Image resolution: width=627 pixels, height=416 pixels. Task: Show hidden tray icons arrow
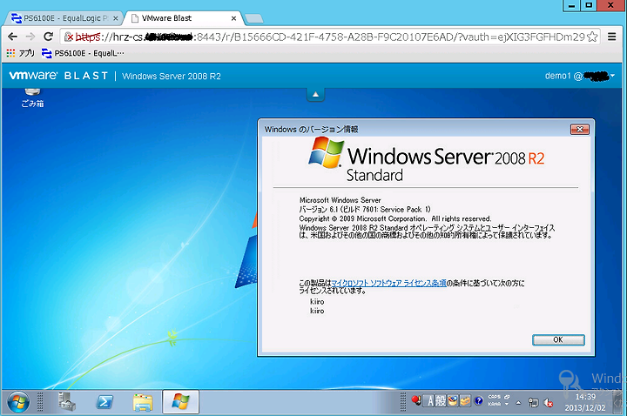(x=518, y=403)
